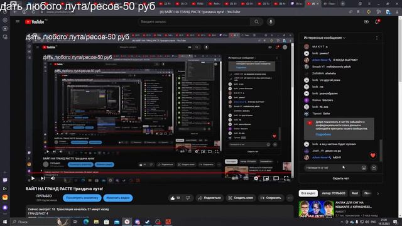402x226 pixels.
Task: Click the Поделиться share button
Action: pos(209,198)
